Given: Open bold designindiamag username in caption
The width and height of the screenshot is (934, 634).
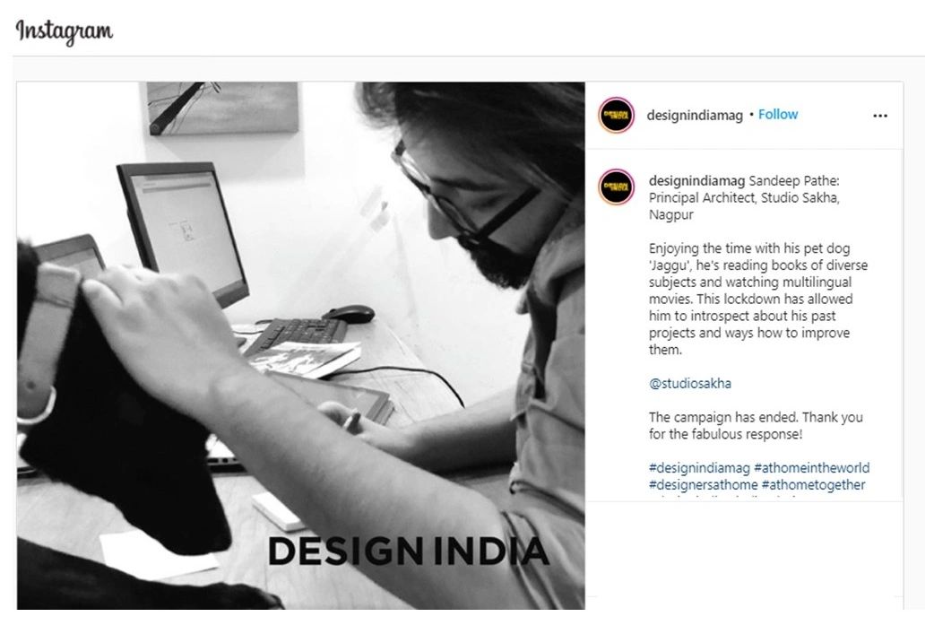Looking at the screenshot, I should 696,180.
